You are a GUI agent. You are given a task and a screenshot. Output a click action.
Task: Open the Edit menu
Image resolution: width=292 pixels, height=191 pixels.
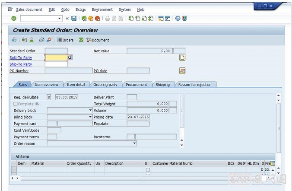(52, 10)
